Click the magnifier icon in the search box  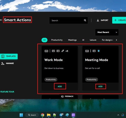pyautogui.click(x=85, y=20)
